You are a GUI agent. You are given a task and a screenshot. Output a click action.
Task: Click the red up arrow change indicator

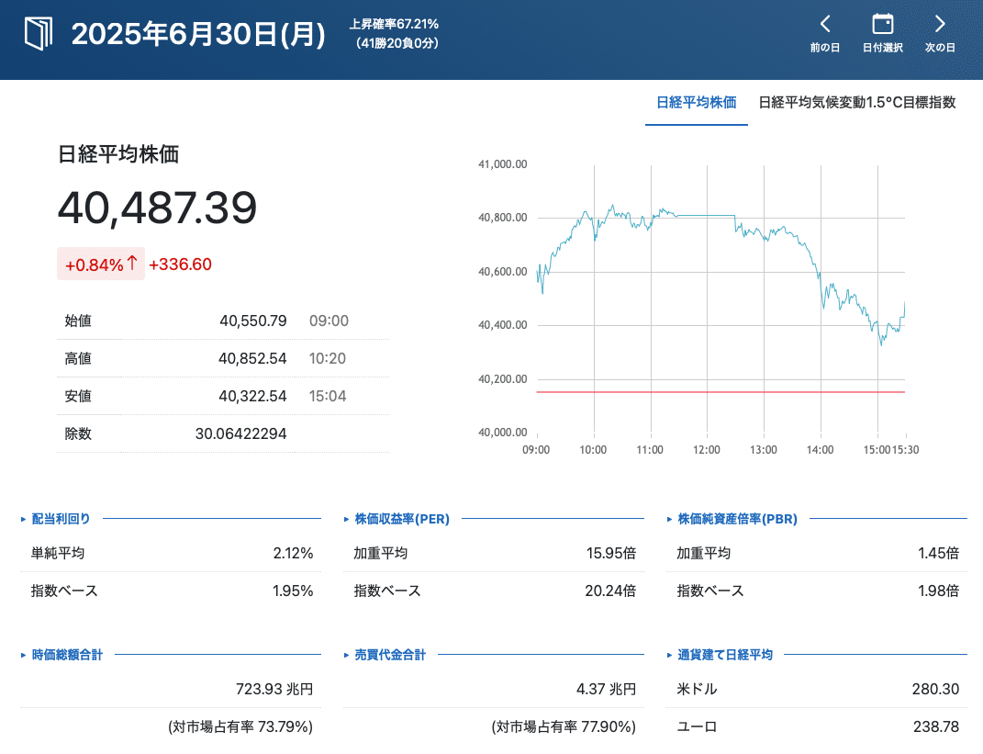[132, 264]
